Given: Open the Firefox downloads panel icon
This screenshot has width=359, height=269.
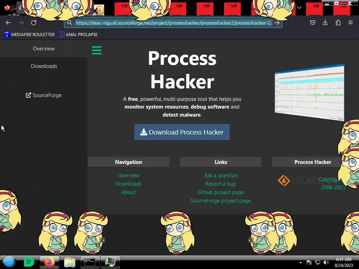Looking at the screenshot, I should tap(325, 22).
